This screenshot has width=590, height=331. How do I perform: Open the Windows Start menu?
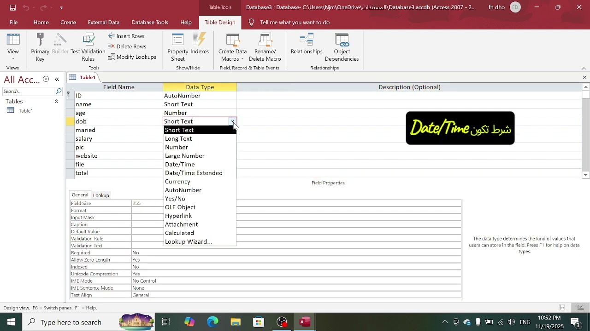tap(11, 322)
